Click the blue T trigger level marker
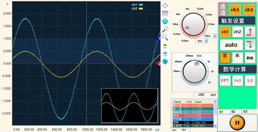 click(158, 39)
